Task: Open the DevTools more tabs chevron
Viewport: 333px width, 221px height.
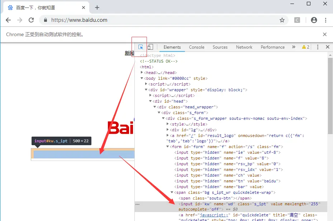Action: [294, 47]
